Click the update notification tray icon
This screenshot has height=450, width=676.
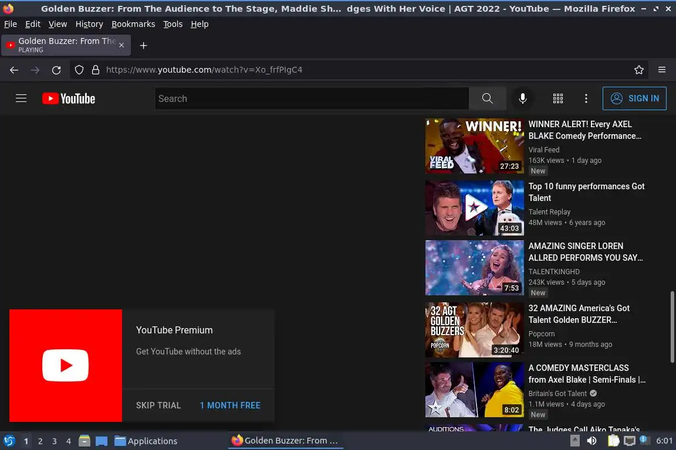click(643, 439)
